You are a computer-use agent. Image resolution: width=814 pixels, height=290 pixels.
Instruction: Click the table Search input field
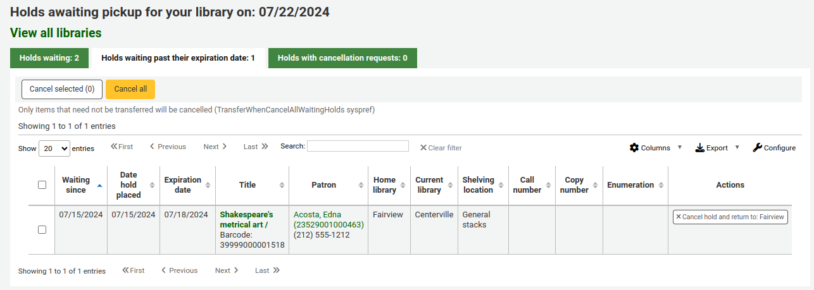click(x=358, y=146)
